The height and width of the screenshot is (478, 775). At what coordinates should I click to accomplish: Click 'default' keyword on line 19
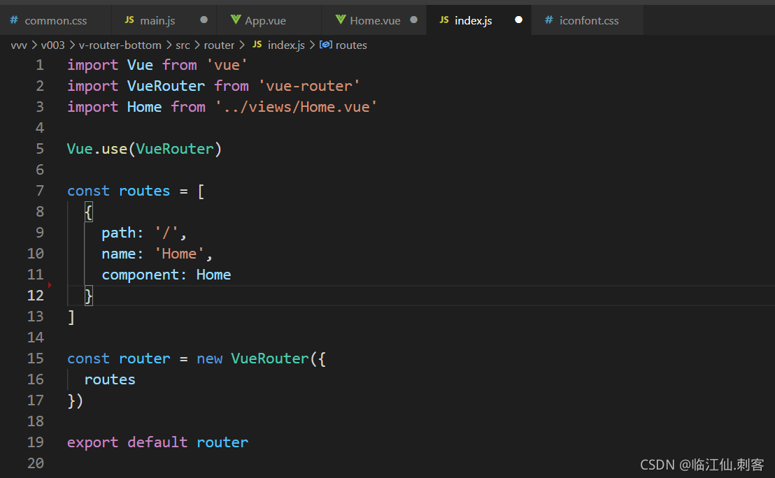157,442
